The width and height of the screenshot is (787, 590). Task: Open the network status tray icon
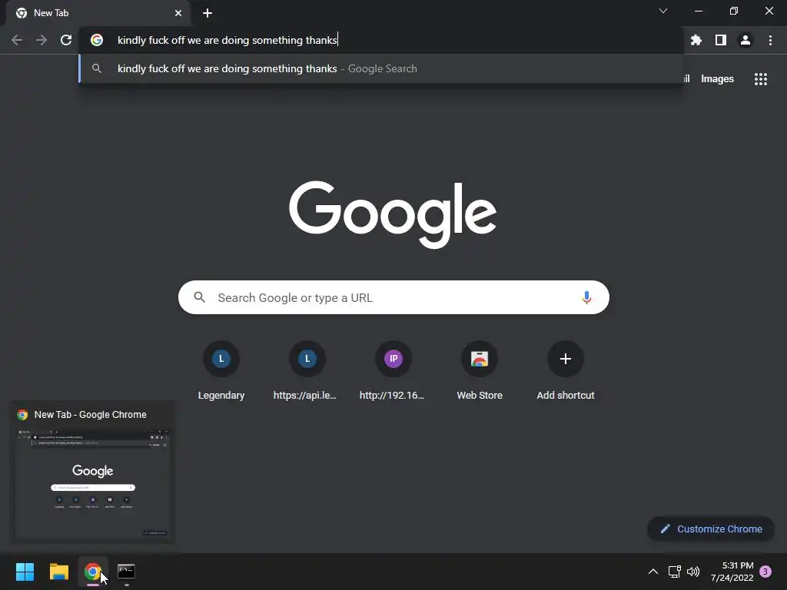[x=674, y=572]
